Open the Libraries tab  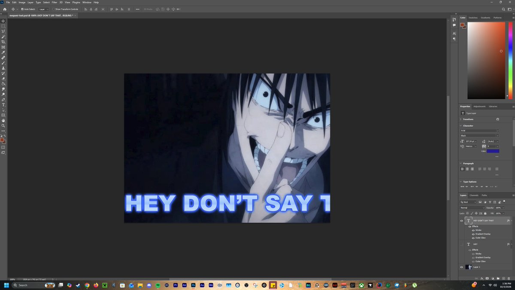(x=493, y=107)
